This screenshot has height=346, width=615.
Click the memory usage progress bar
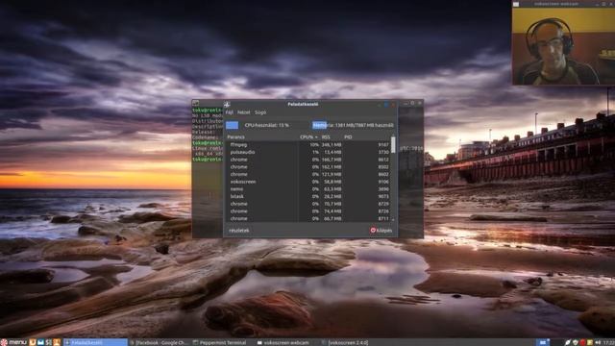tap(353, 125)
